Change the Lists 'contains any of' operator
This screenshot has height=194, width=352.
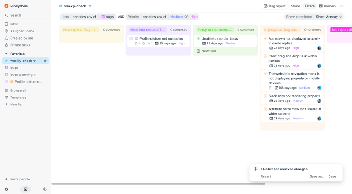84,17
